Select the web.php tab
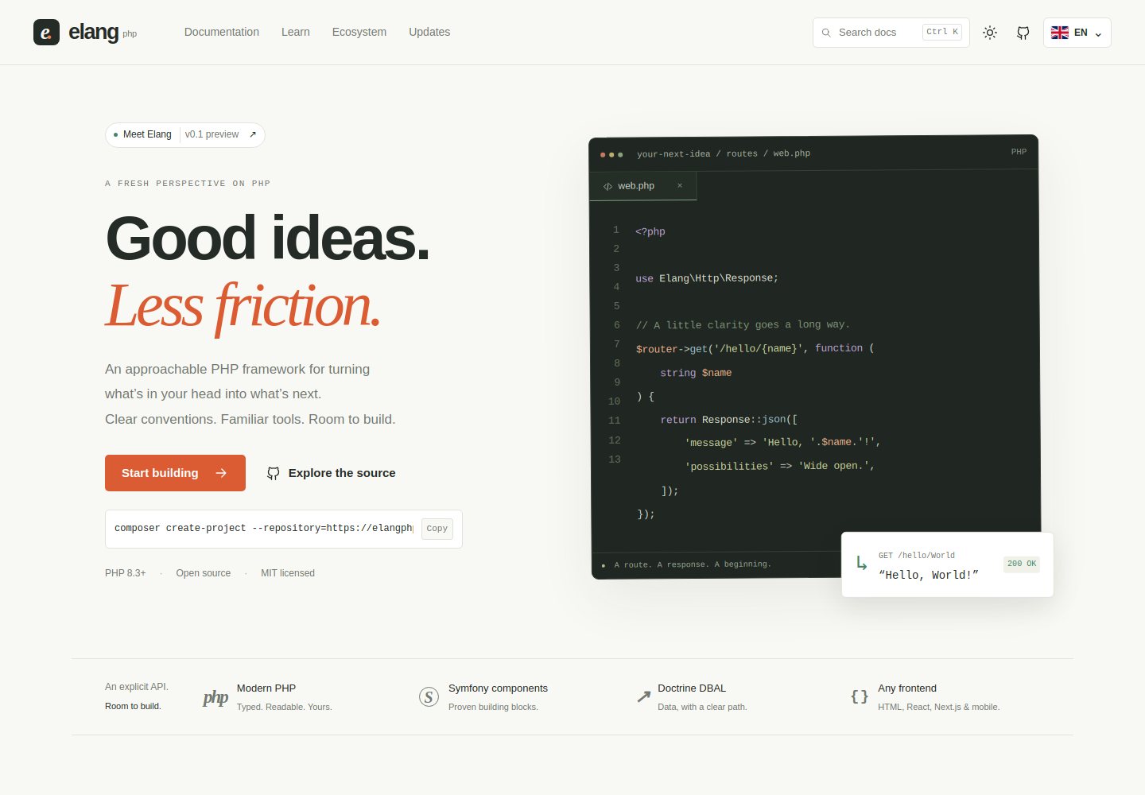The image size is (1145, 795). [643, 185]
